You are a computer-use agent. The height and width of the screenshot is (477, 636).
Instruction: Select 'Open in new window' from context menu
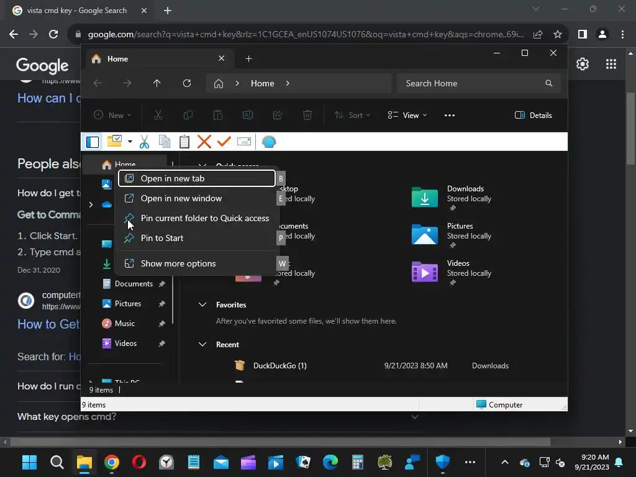197,198
